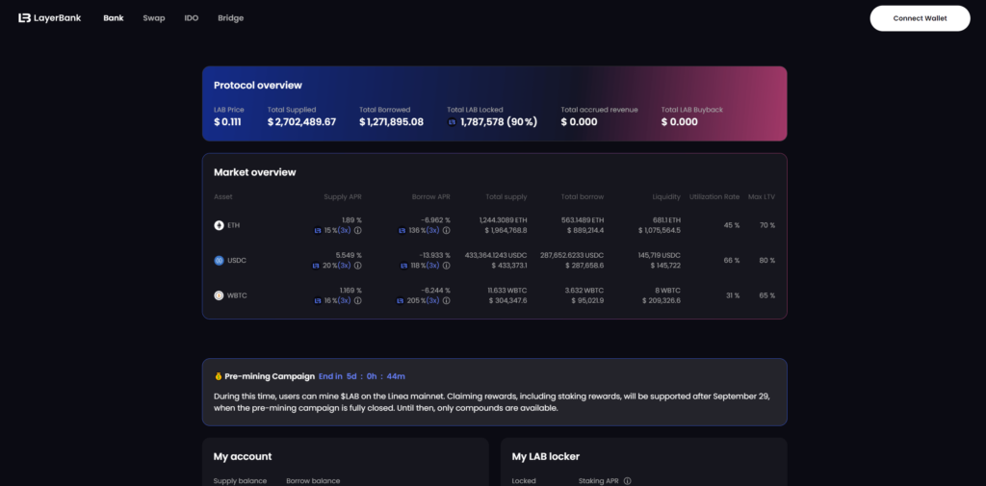
Task: Go to the Bridge tab
Action: coord(231,18)
